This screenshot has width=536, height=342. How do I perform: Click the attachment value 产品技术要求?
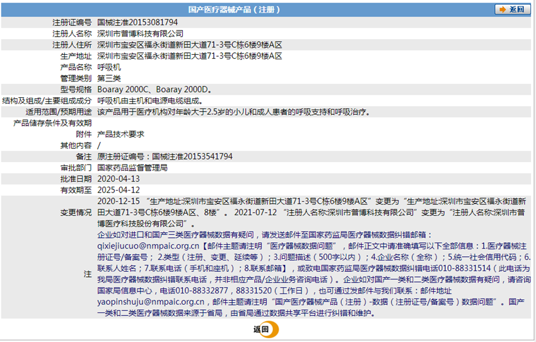[120, 134]
